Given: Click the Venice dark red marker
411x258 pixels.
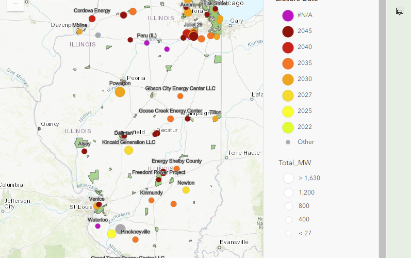Looking at the screenshot, I should coord(99,204).
